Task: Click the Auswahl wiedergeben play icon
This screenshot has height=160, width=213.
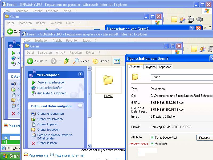Action: tap(34, 82)
